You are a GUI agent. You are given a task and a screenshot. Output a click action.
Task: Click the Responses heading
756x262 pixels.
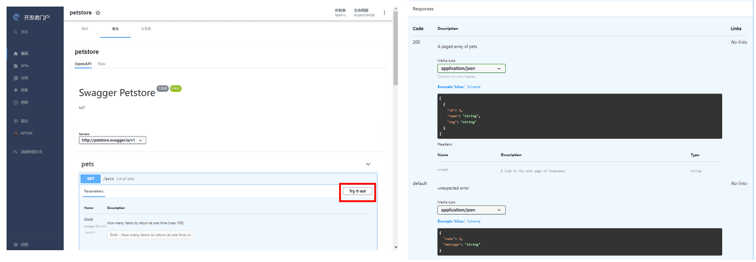click(x=423, y=9)
